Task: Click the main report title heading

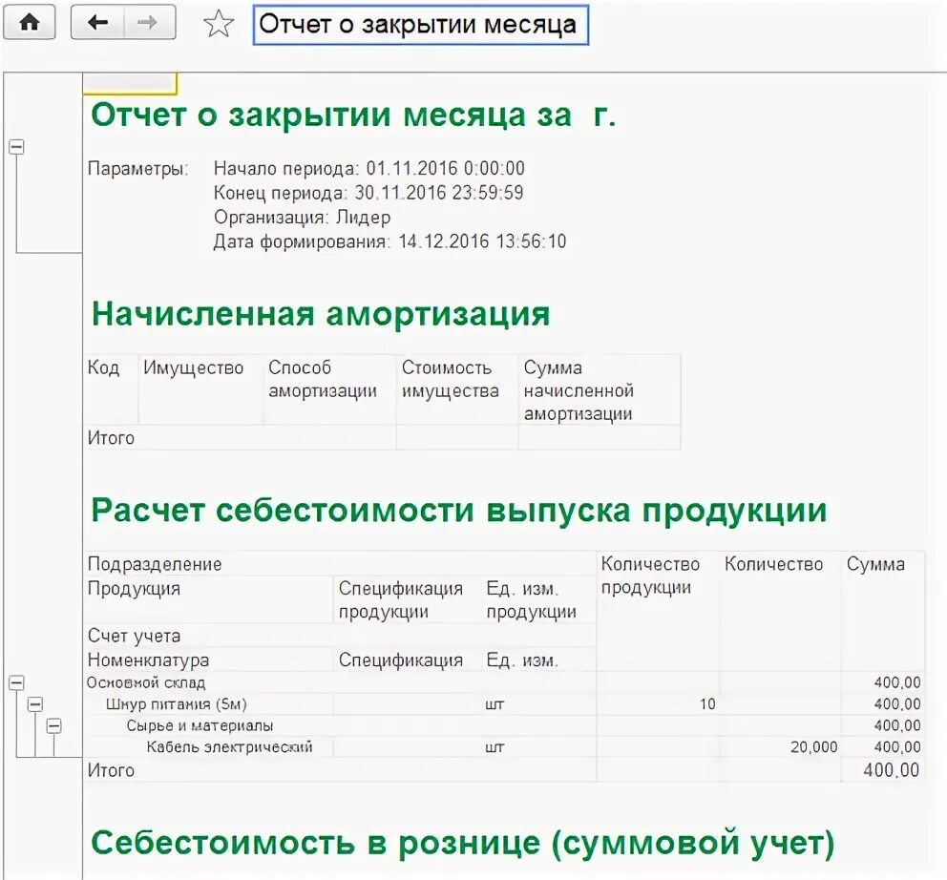Action: point(353,115)
